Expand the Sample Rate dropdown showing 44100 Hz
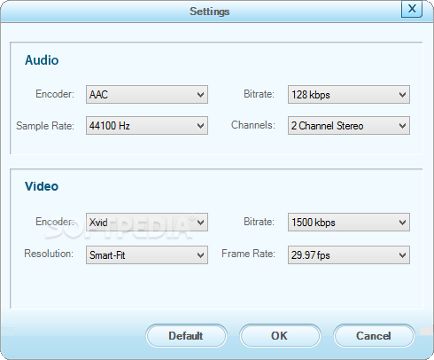 [147, 125]
